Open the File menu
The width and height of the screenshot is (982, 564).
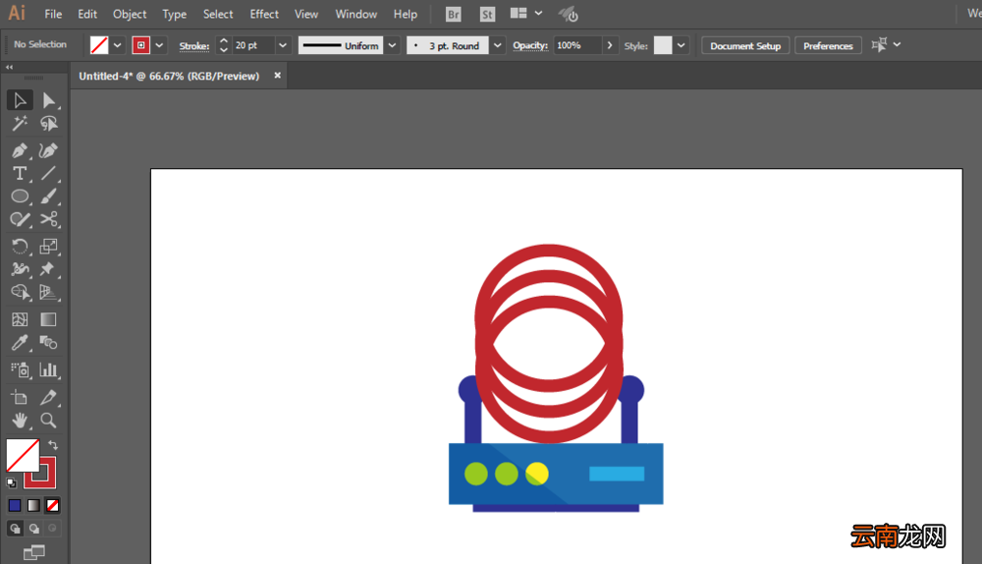(x=53, y=14)
